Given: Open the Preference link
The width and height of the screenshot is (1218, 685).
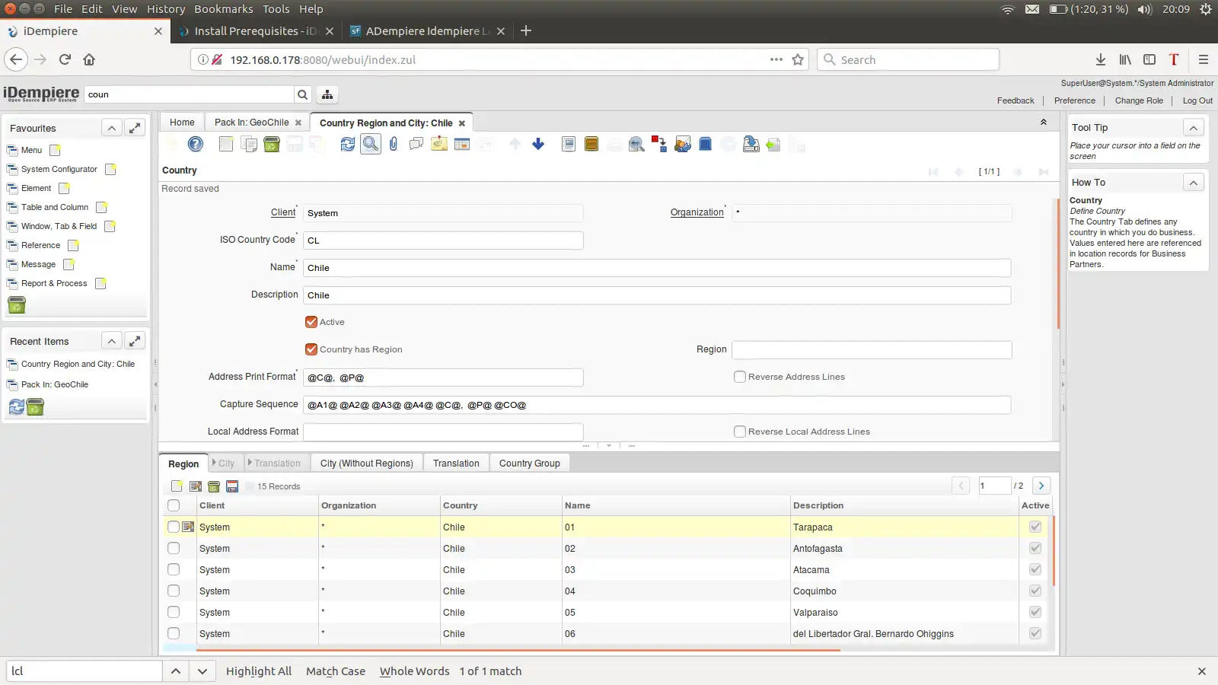Looking at the screenshot, I should pos(1075,100).
